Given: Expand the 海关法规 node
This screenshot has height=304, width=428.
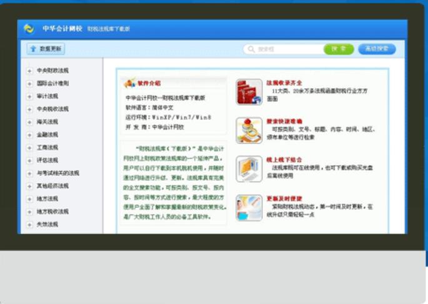Looking at the screenshot, I should click(29, 122).
